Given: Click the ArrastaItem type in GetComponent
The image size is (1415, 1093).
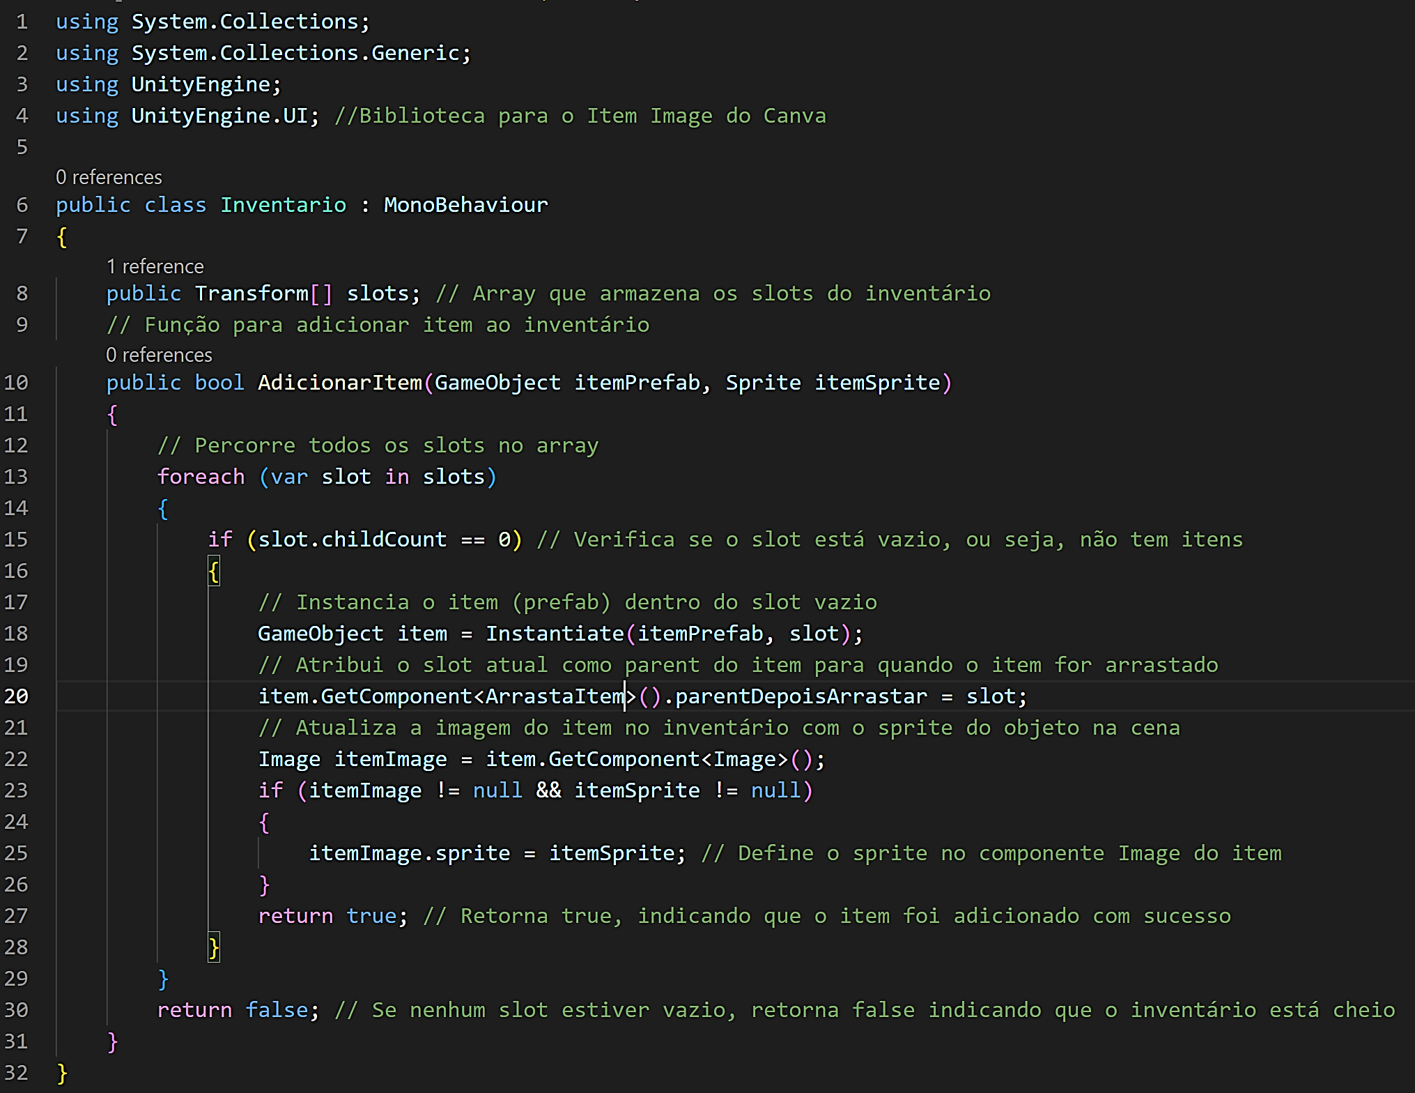Looking at the screenshot, I should [x=555, y=696].
